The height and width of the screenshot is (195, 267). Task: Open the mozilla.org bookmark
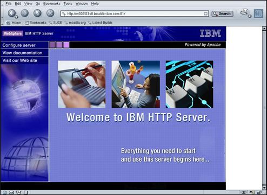coord(75,23)
